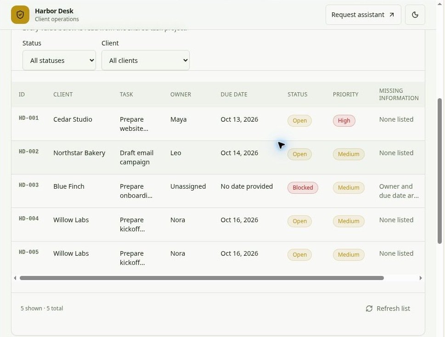Click the vertical page scrollbar thumb
This screenshot has width=445, height=337.
(439, 171)
